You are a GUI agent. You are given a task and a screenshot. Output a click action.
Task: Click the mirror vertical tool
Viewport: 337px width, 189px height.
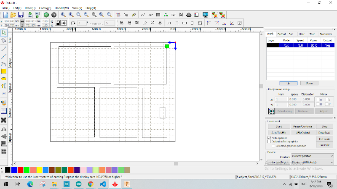[4, 136]
